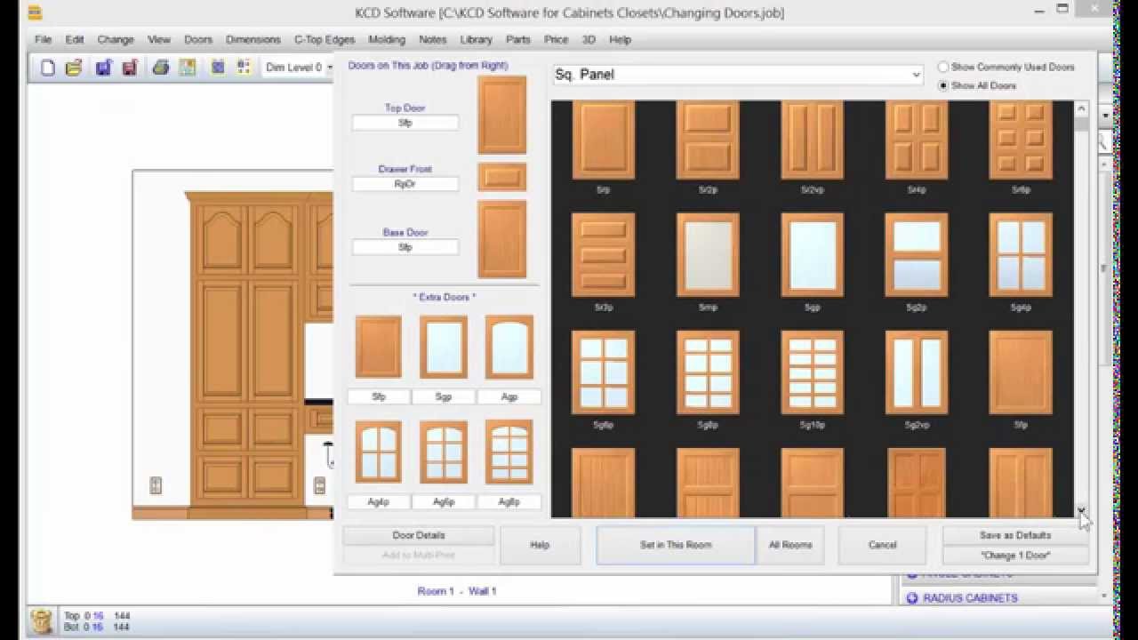Image resolution: width=1138 pixels, height=640 pixels.
Task: Open the C-Top Edges menu
Action: pos(325,39)
